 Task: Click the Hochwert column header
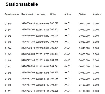point(41,14)
